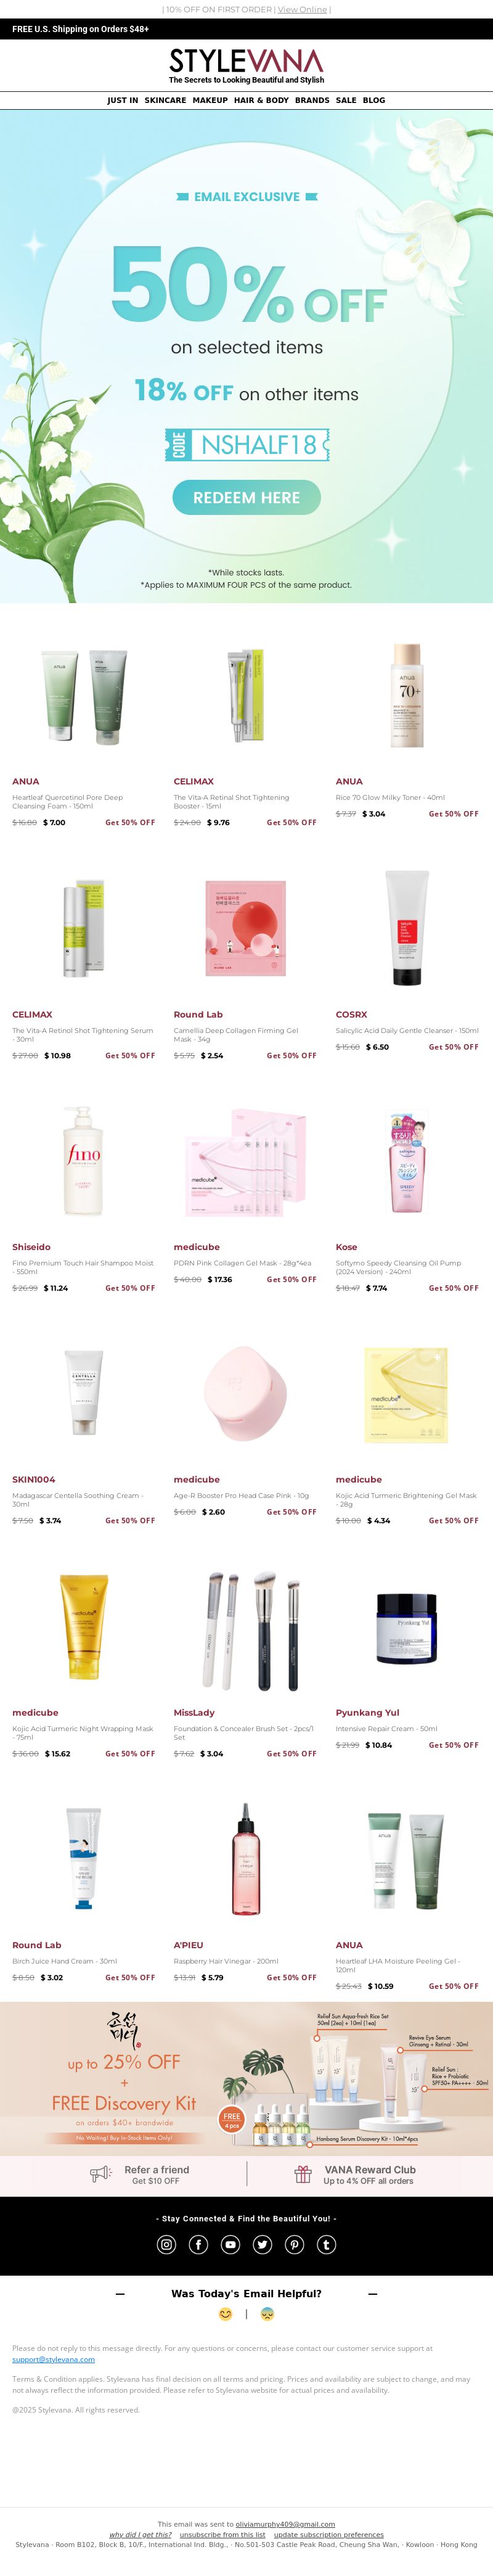Click the REDEEM HERE button
The height and width of the screenshot is (2576, 493).
pos(246,497)
